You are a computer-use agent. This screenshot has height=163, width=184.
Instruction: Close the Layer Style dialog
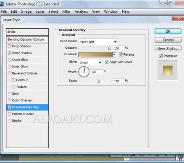point(178,18)
